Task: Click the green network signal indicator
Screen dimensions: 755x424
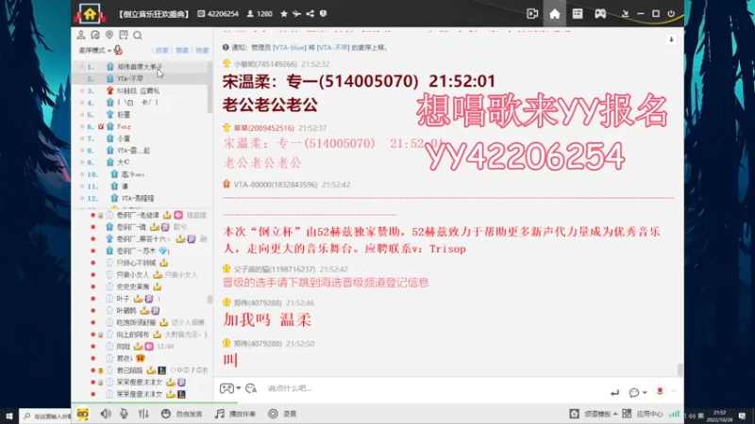Action: click(x=674, y=414)
